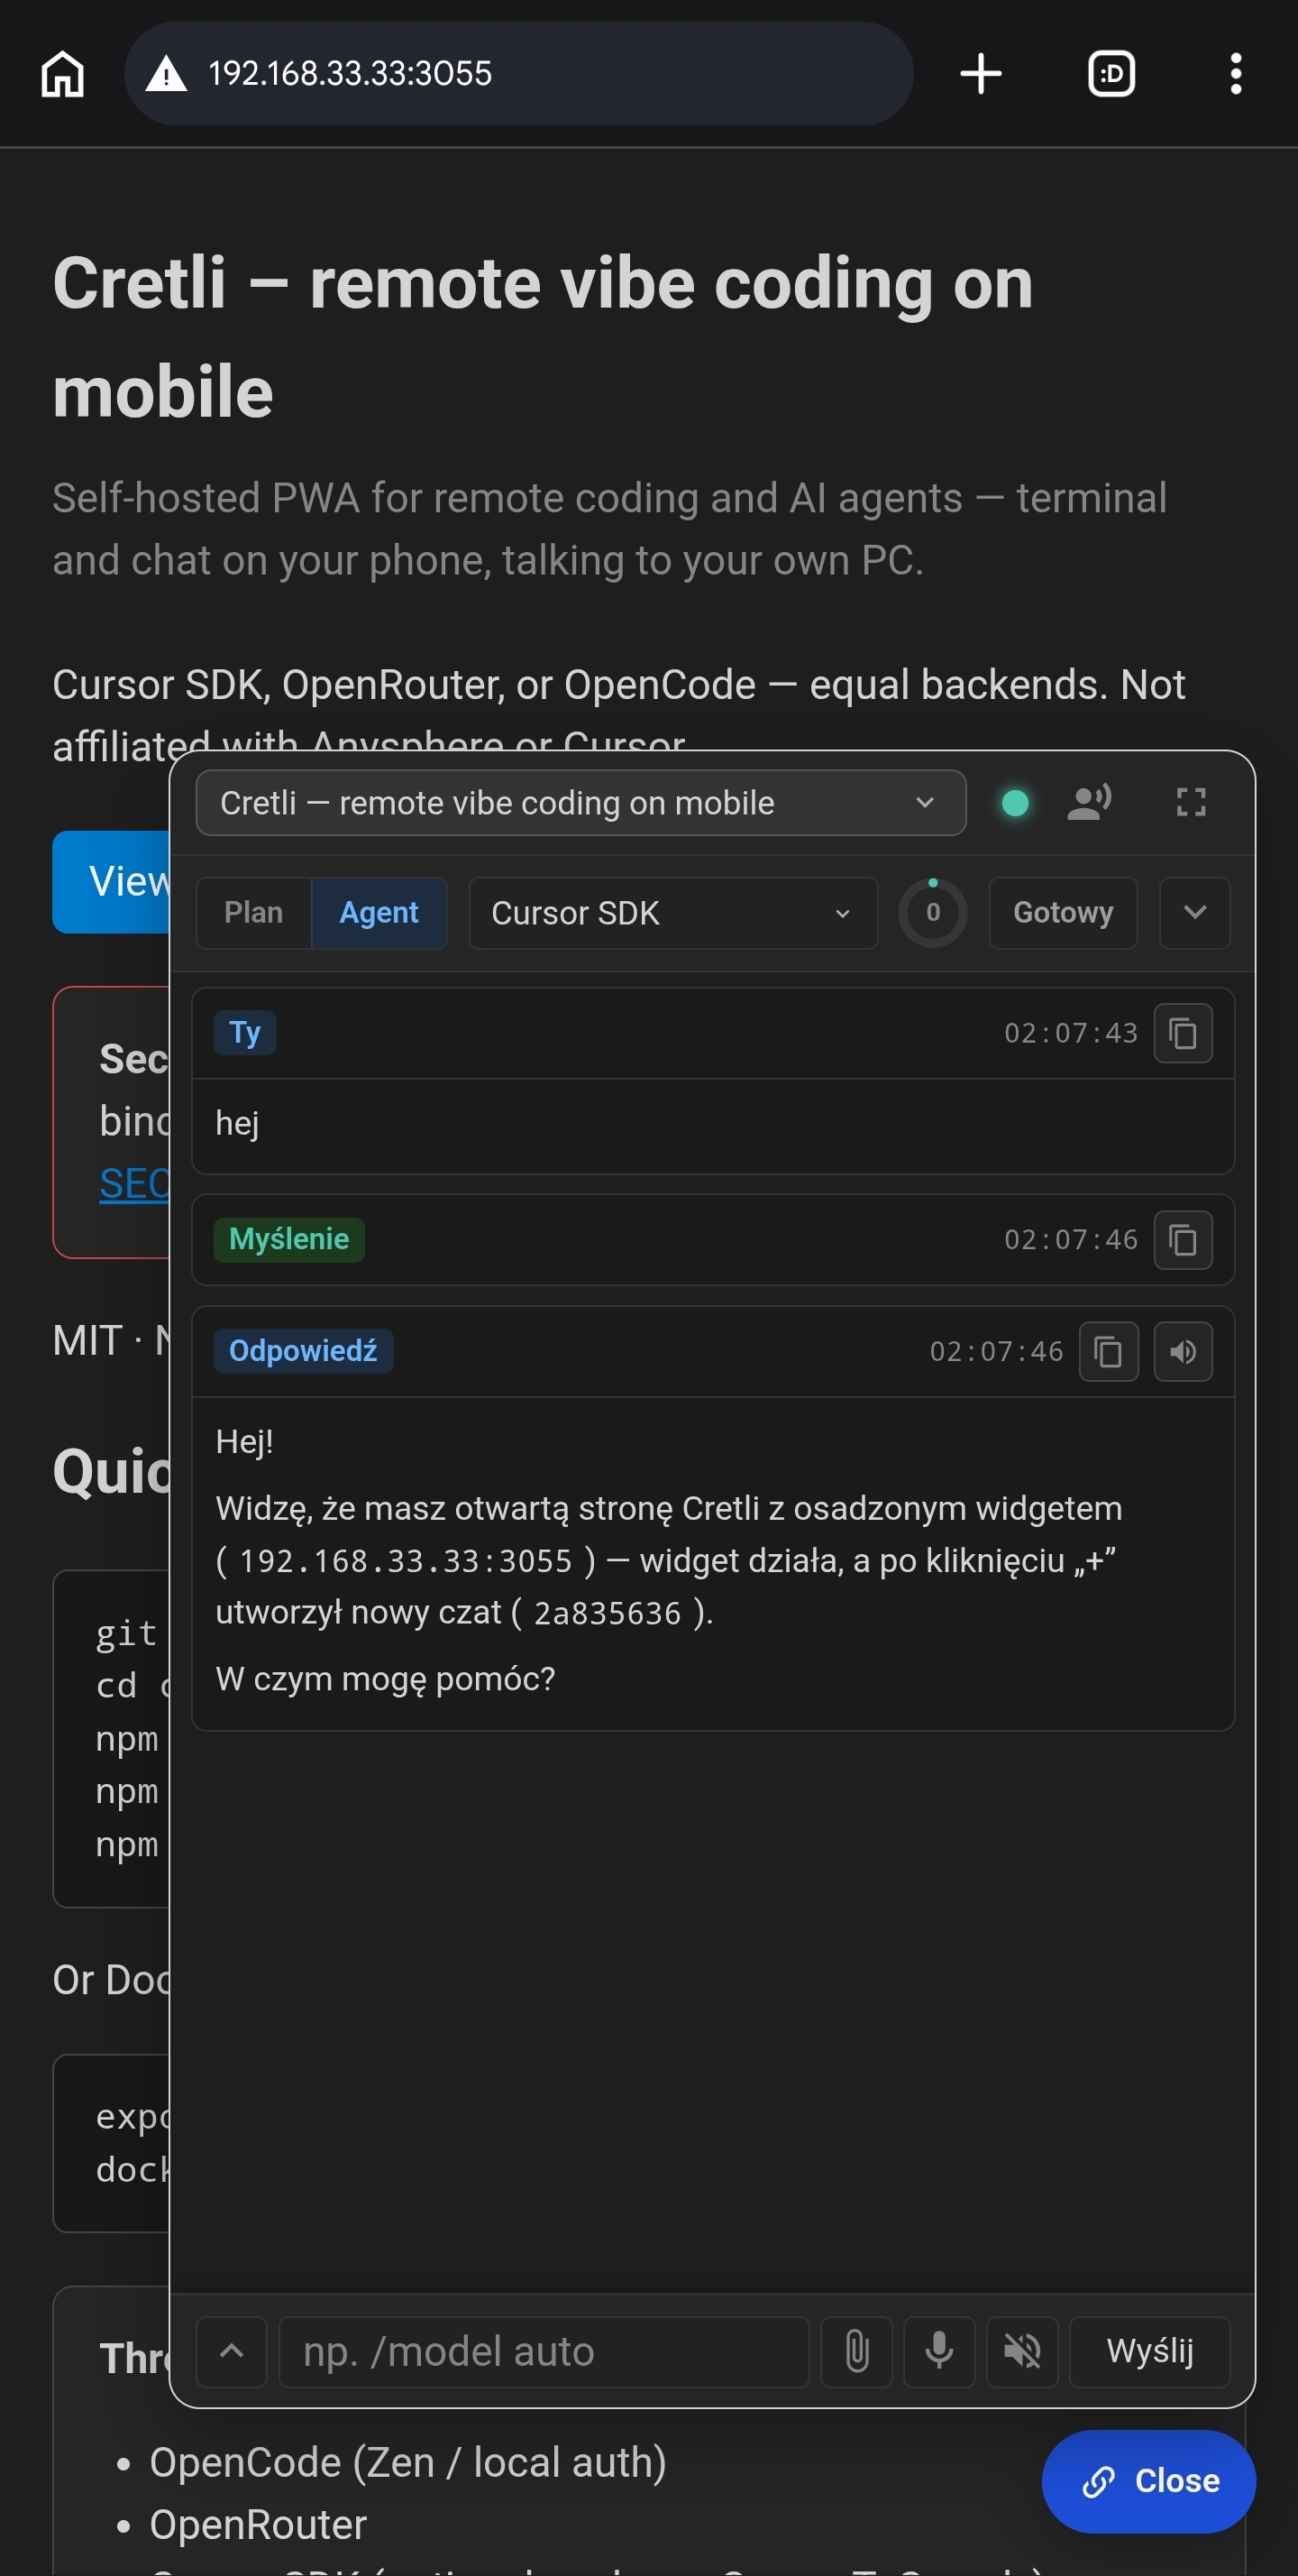Start microphone voice input

(x=939, y=2352)
